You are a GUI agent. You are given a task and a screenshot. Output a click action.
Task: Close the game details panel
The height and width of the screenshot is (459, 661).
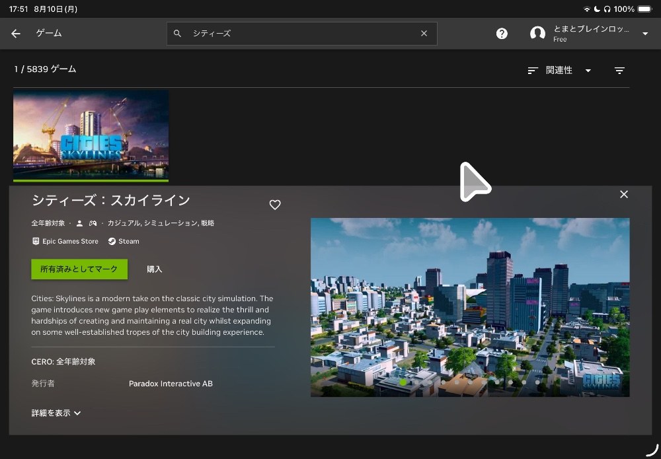point(624,194)
